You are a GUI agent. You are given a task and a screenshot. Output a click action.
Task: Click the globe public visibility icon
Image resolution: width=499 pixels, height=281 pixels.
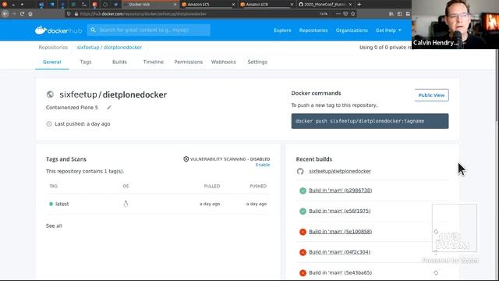[50, 94]
